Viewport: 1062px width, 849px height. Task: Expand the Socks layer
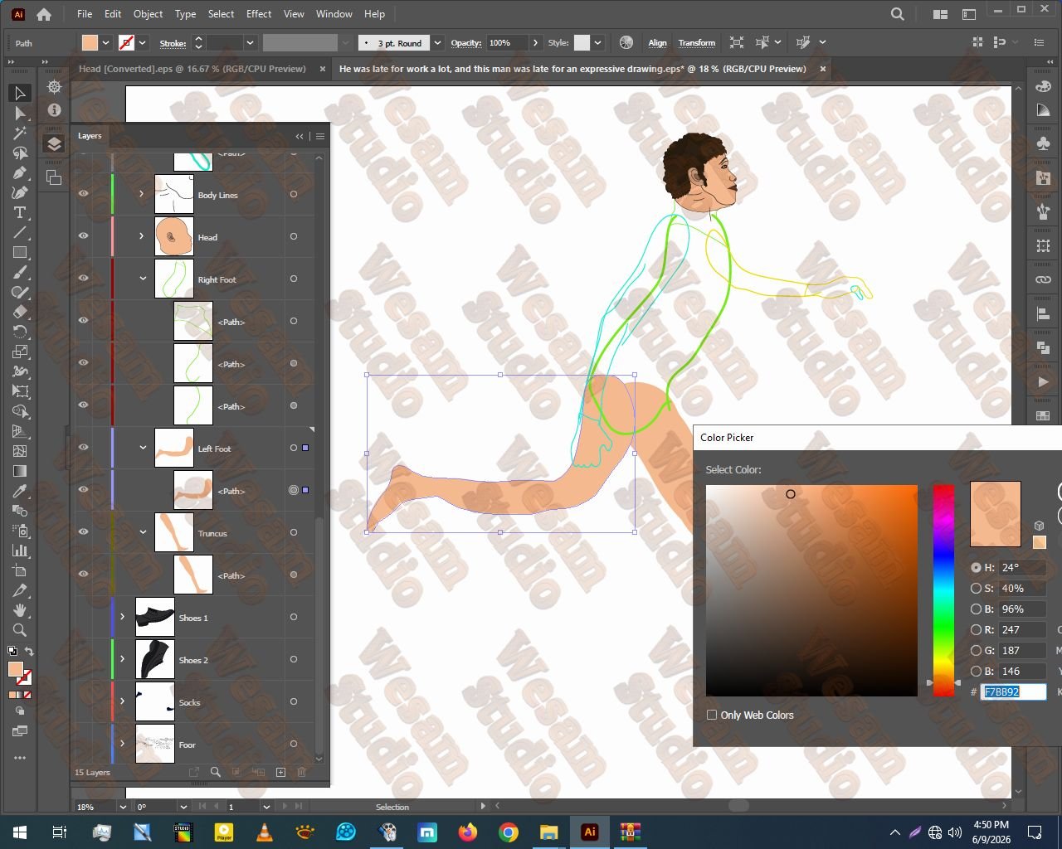(x=123, y=701)
